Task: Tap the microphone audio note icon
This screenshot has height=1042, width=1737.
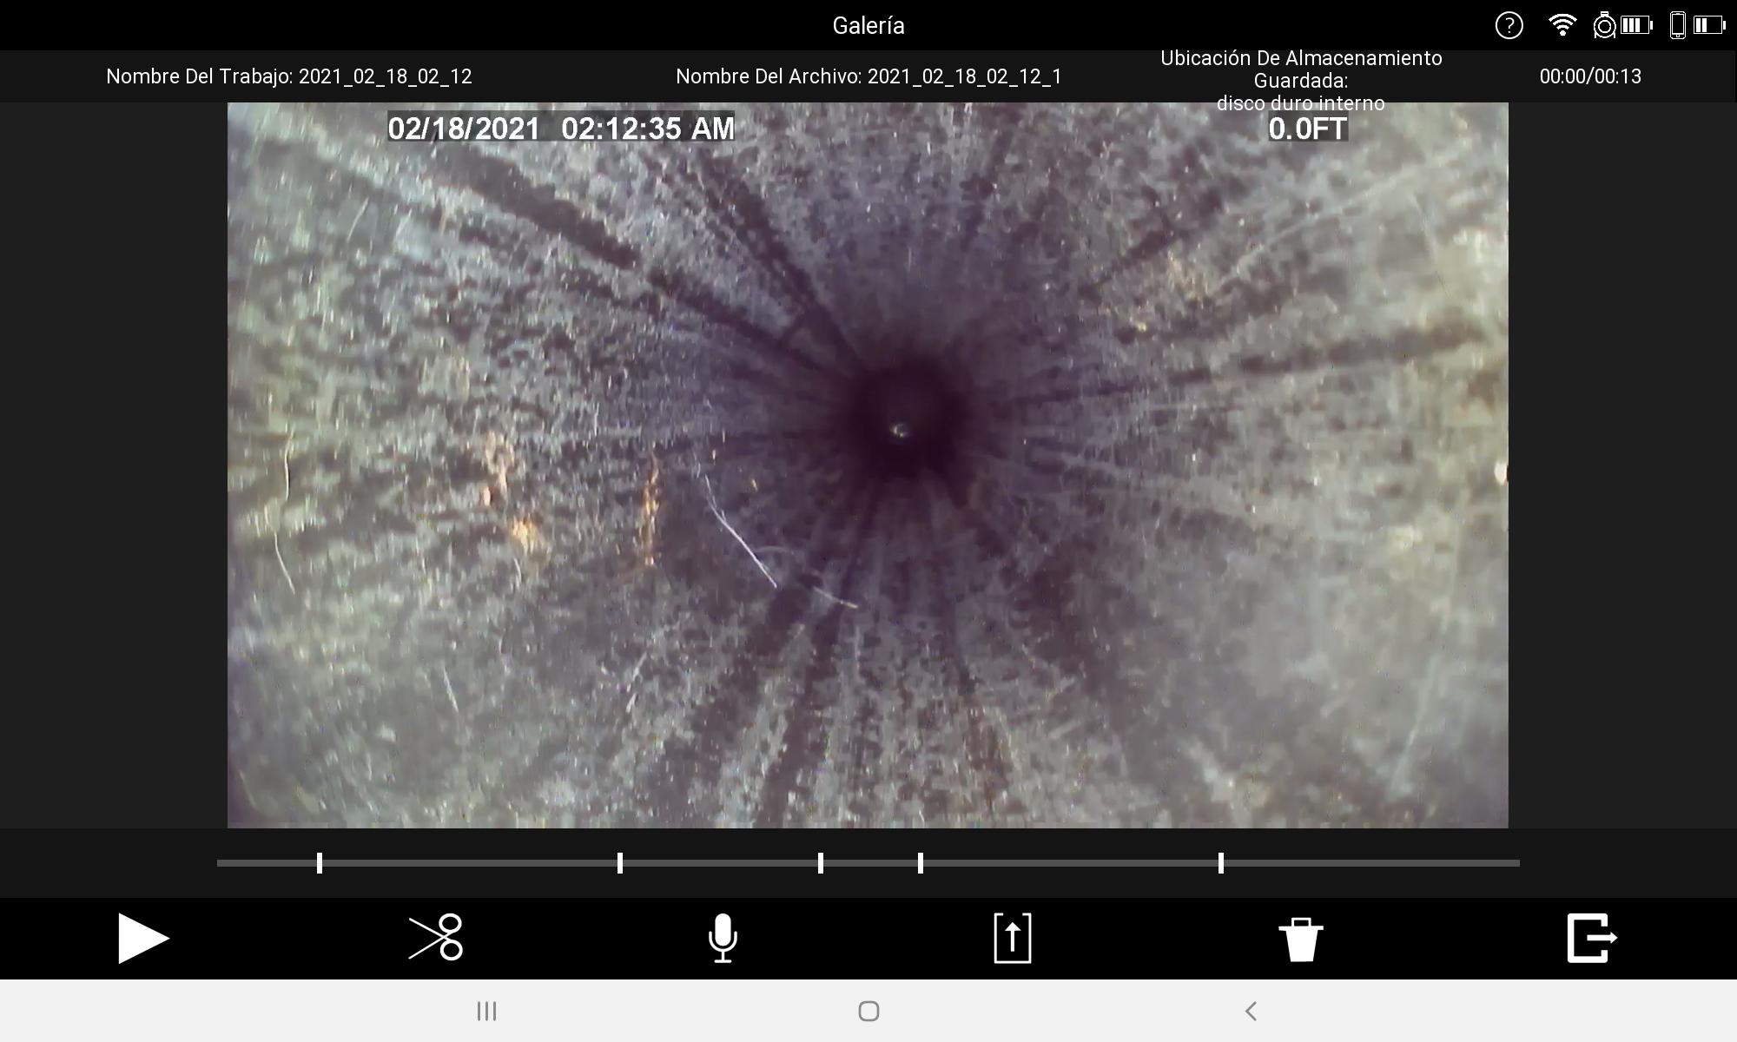Action: (723, 938)
